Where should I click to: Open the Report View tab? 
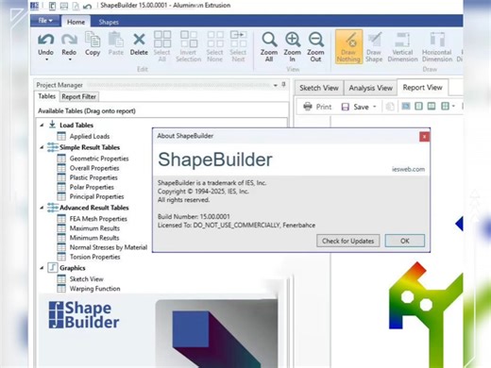coord(422,88)
